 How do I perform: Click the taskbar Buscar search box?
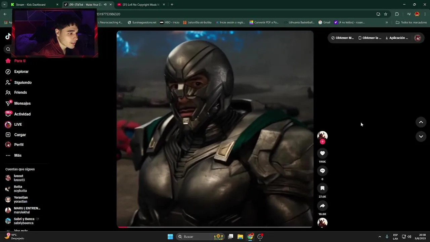click(x=201, y=237)
